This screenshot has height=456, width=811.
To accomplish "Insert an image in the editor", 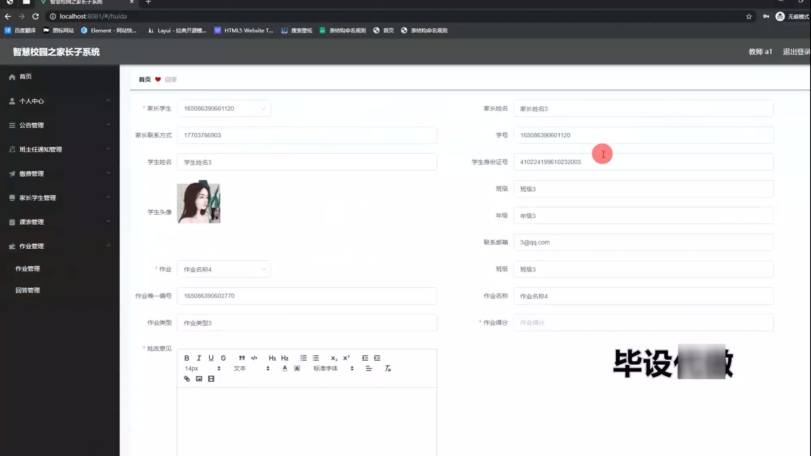I will click(199, 379).
